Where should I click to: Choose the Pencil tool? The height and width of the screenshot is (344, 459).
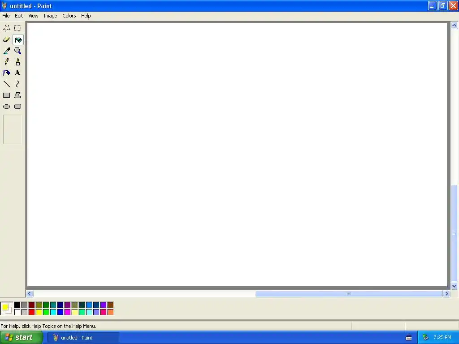[x=6, y=62]
